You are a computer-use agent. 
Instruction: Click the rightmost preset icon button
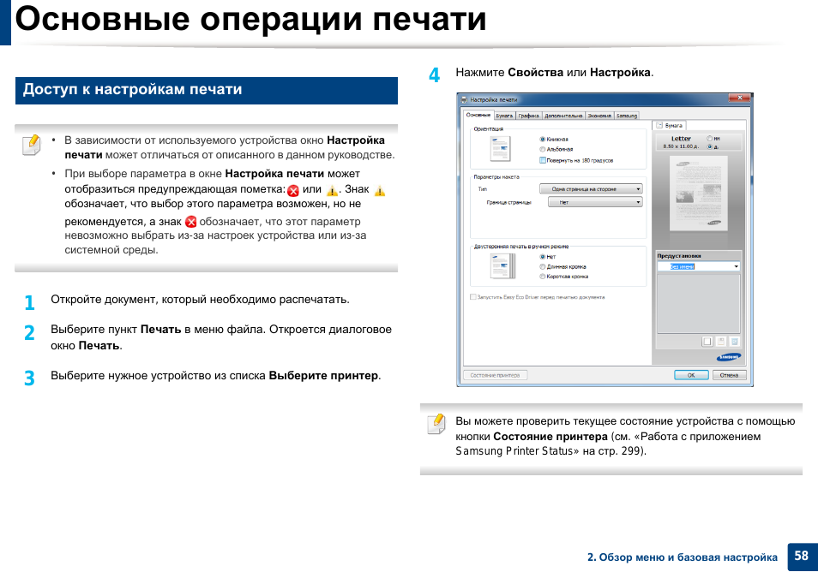[734, 341]
